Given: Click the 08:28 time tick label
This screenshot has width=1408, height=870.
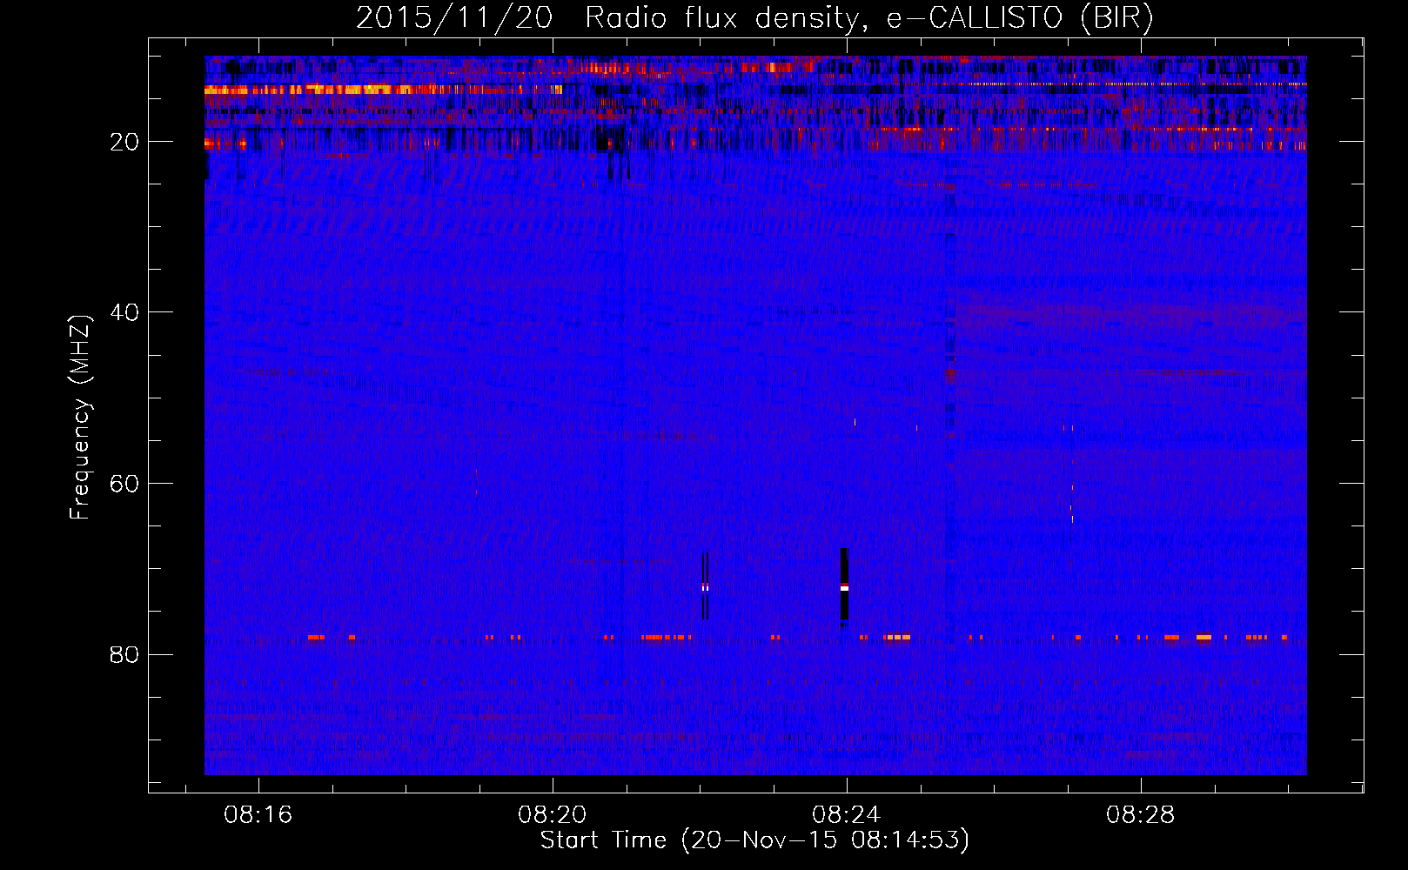Looking at the screenshot, I should (1141, 815).
